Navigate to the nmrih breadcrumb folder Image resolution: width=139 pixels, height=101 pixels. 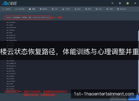pyautogui.click(x=24, y=18)
